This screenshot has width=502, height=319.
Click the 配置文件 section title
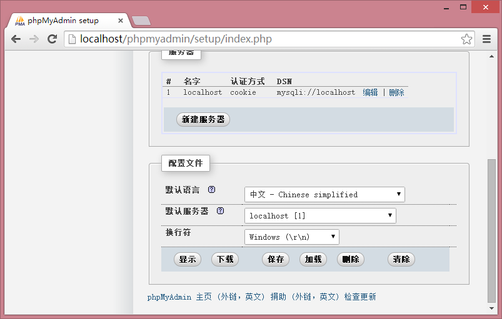(186, 164)
